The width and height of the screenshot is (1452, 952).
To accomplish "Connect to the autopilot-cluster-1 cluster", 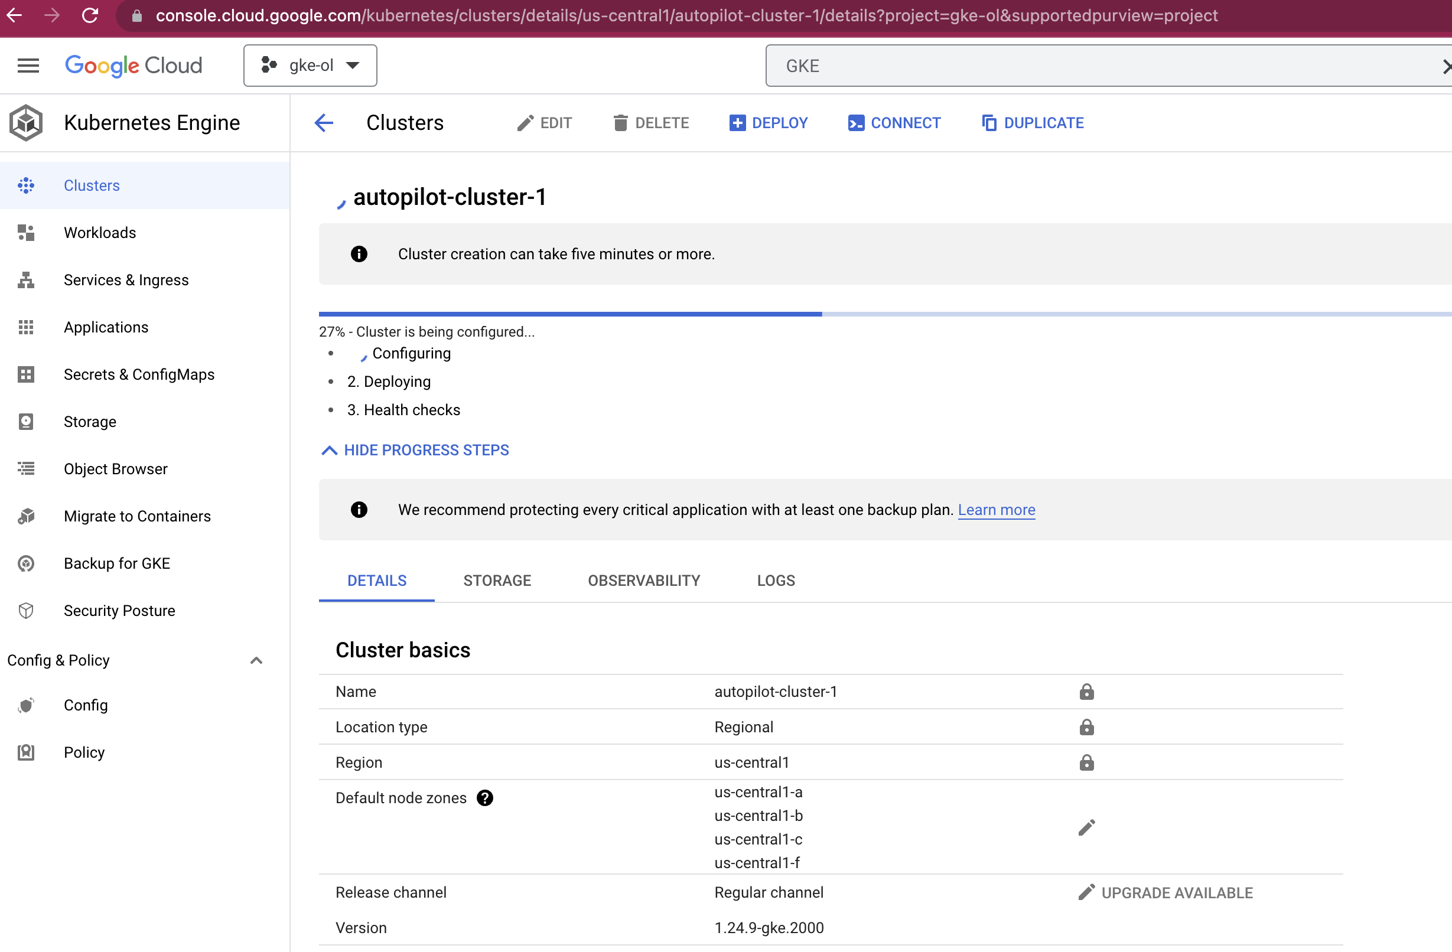I will [x=894, y=123].
